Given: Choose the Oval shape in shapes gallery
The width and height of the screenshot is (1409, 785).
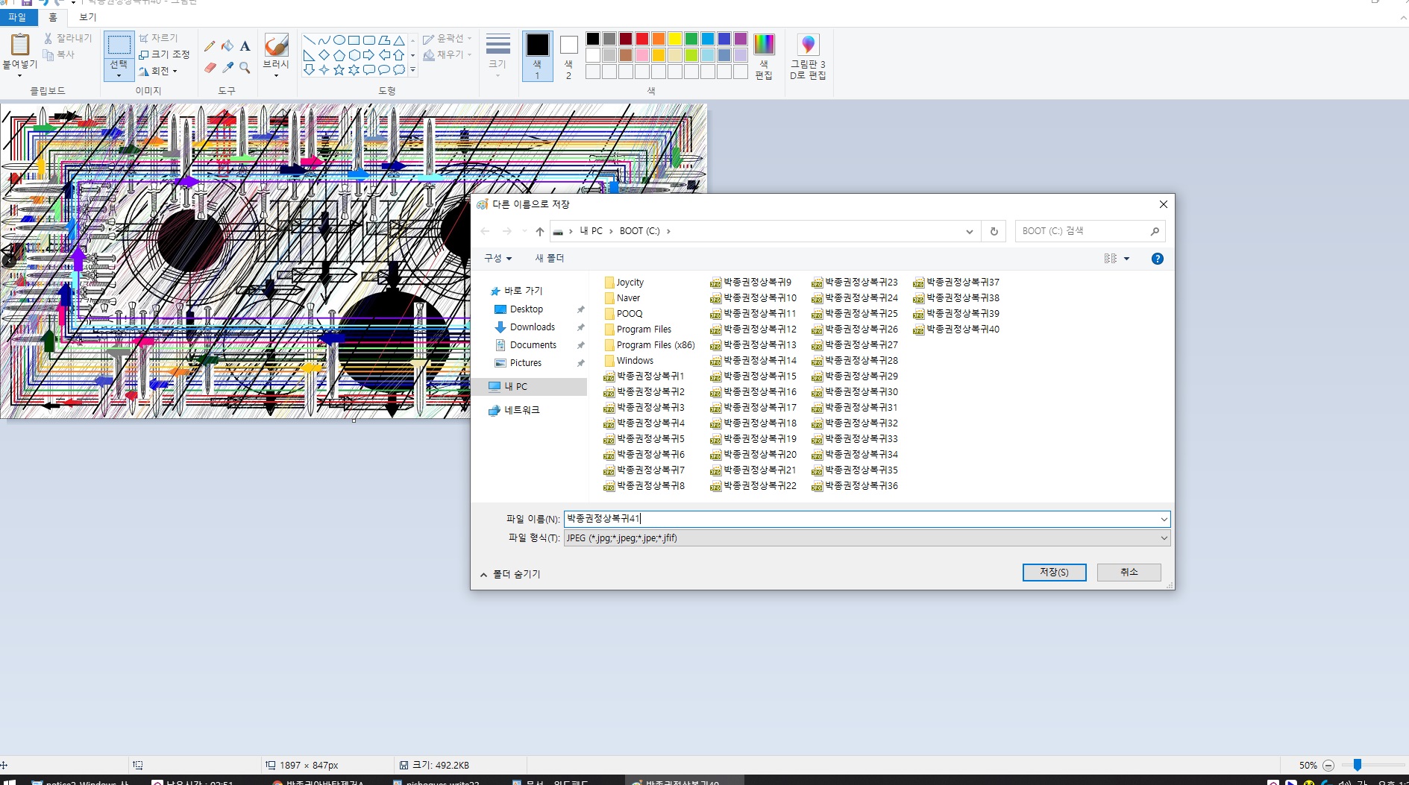Looking at the screenshot, I should (x=339, y=40).
